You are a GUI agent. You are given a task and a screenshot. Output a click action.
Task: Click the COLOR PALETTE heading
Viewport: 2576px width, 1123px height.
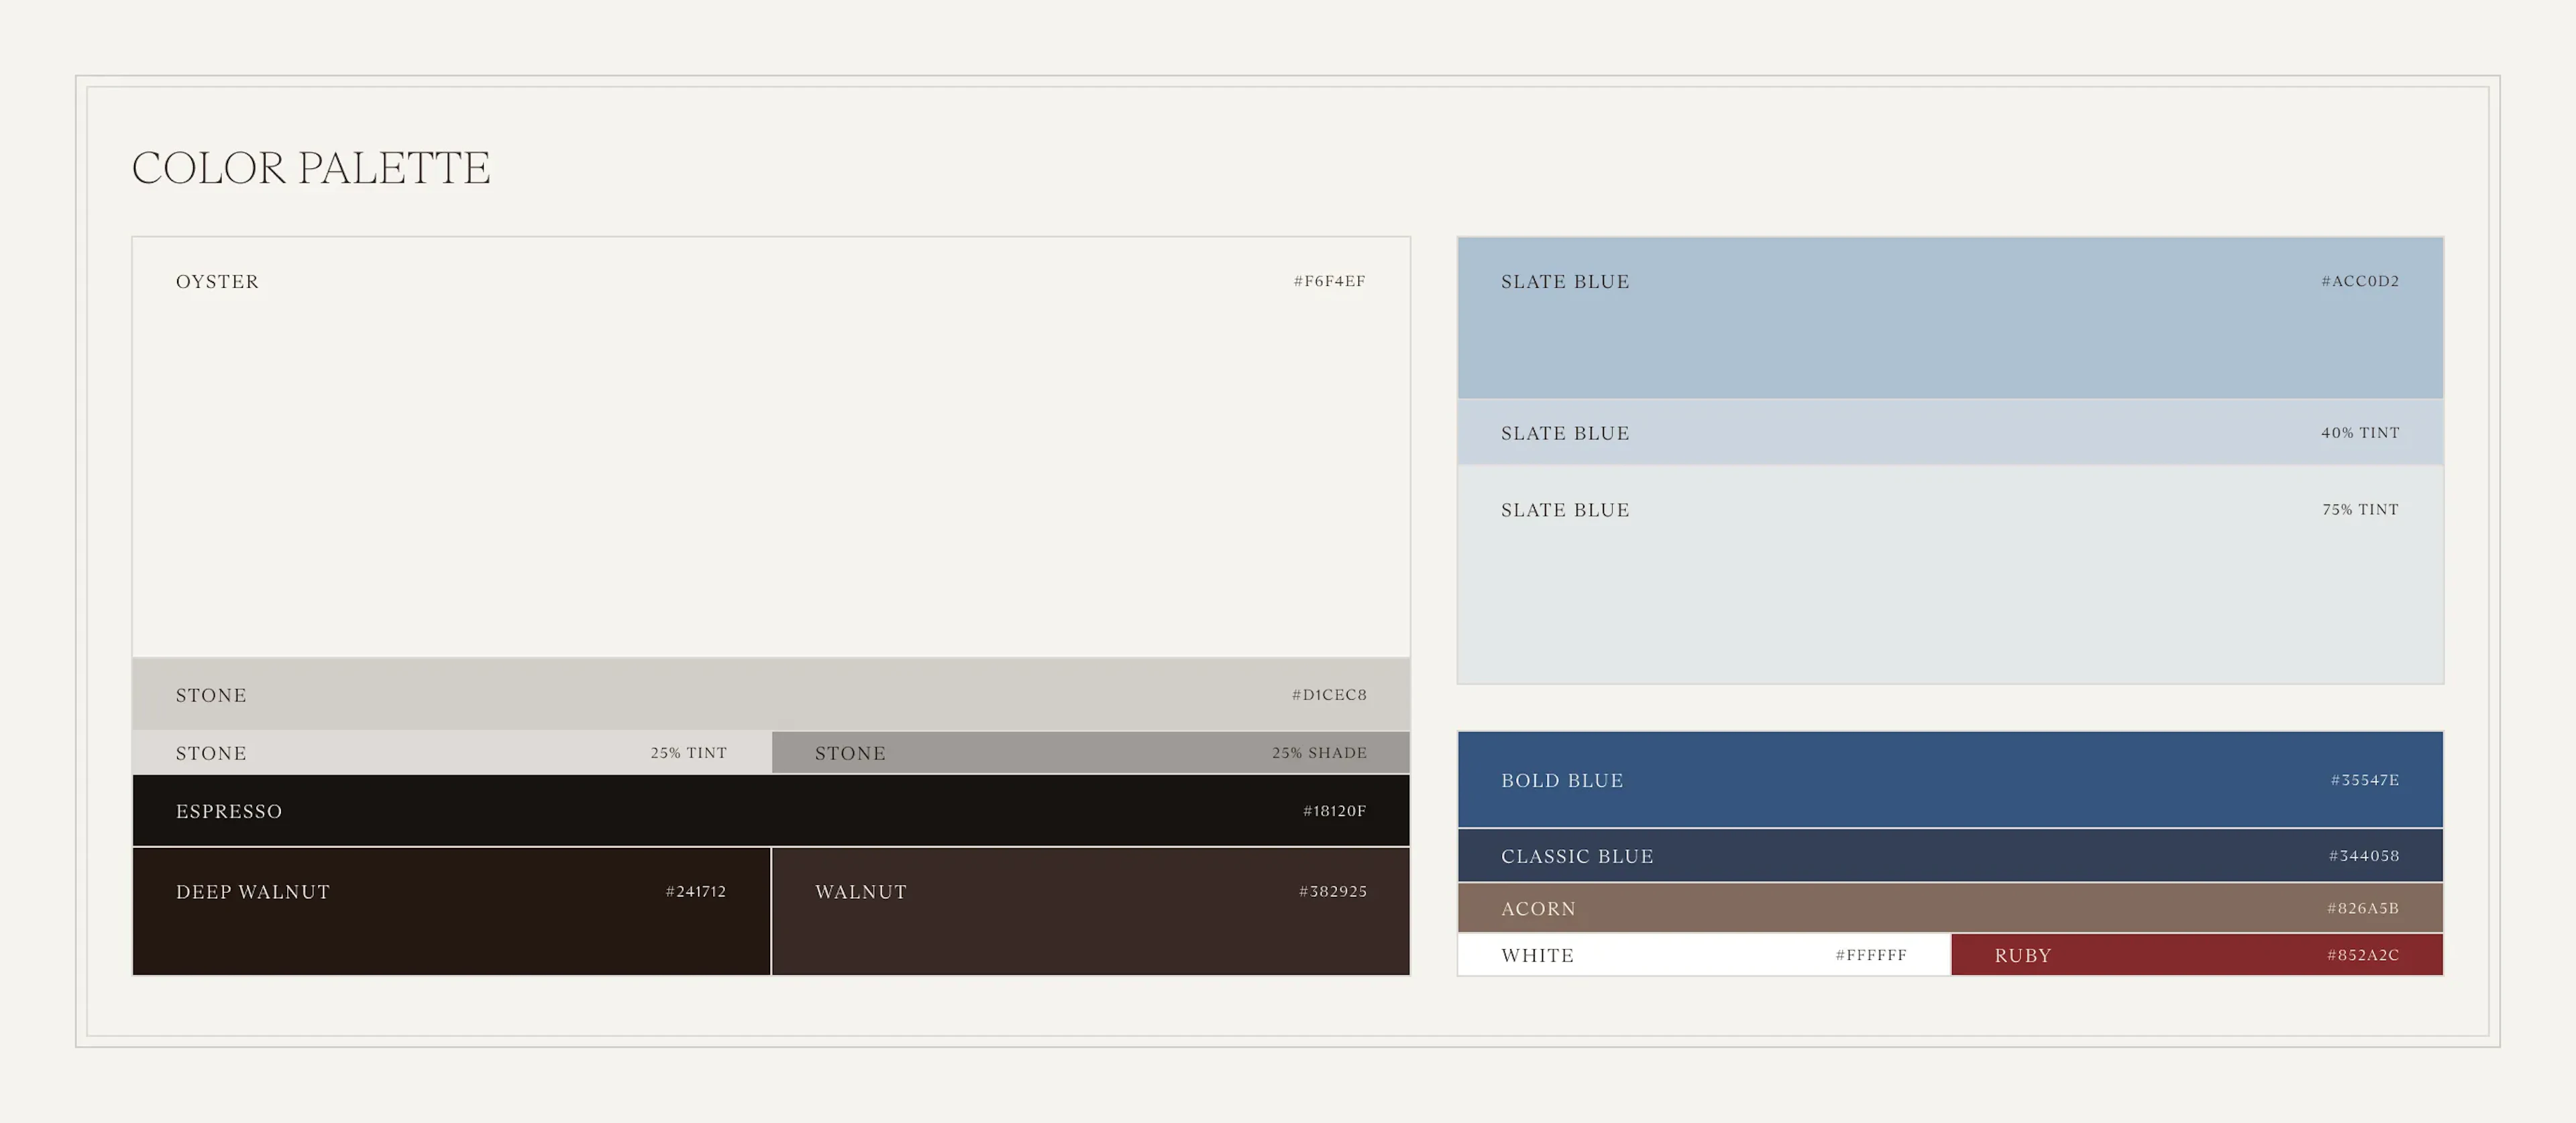pyautogui.click(x=311, y=168)
